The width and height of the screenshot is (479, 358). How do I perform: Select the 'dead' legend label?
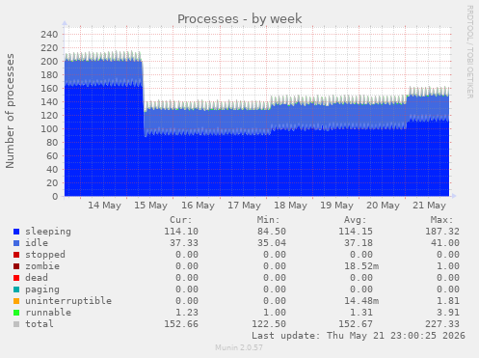(x=37, y=278)
